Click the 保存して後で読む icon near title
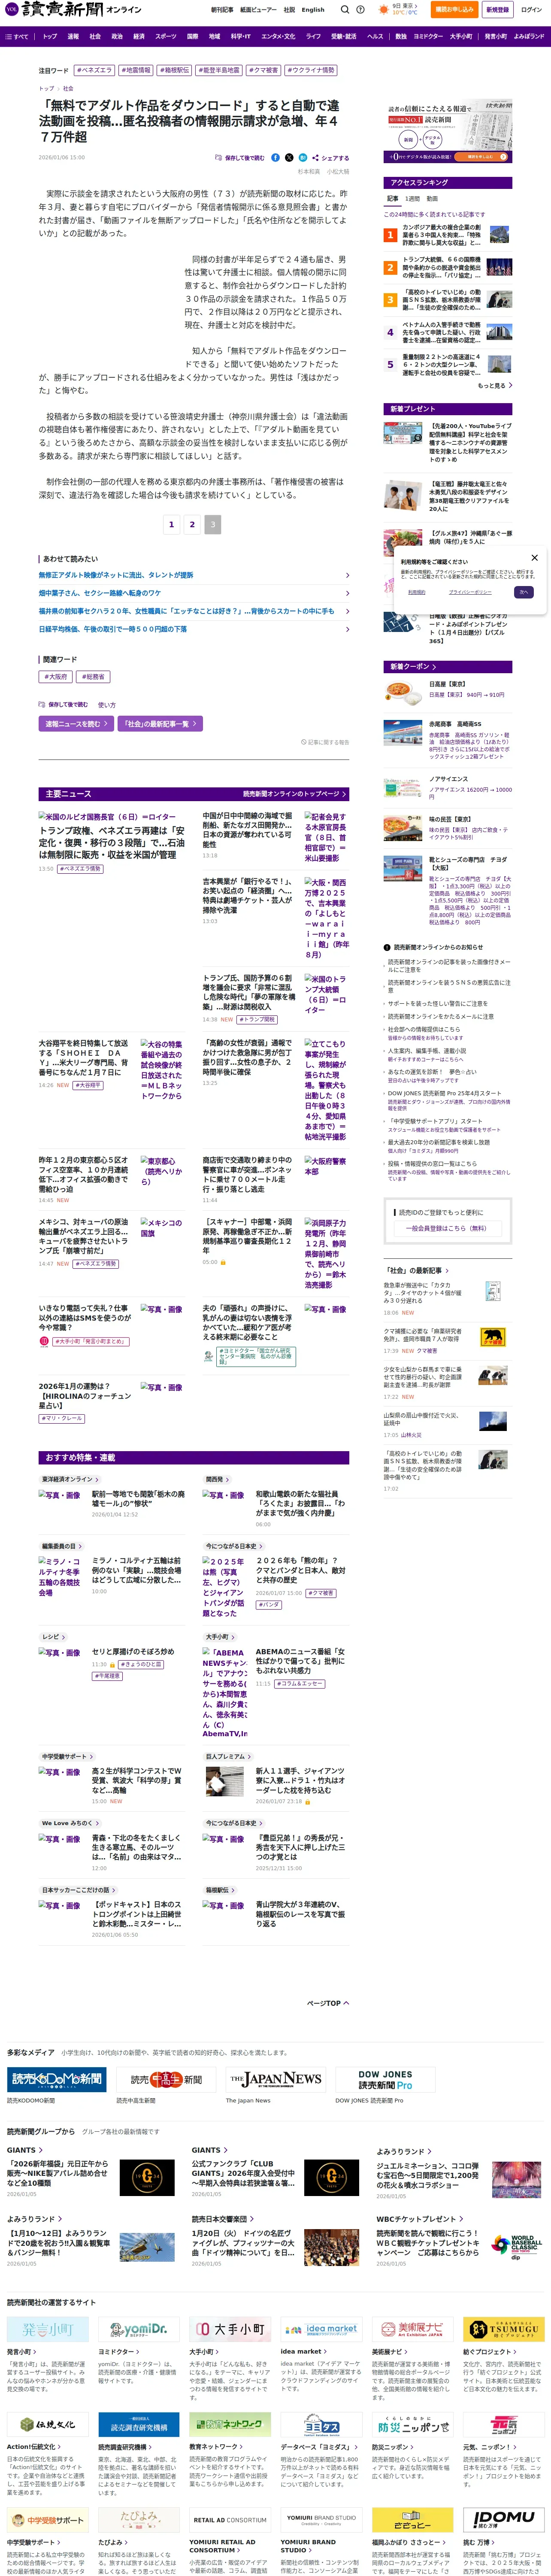This screenshot has height=2576, width=551. tap(219, 158)
